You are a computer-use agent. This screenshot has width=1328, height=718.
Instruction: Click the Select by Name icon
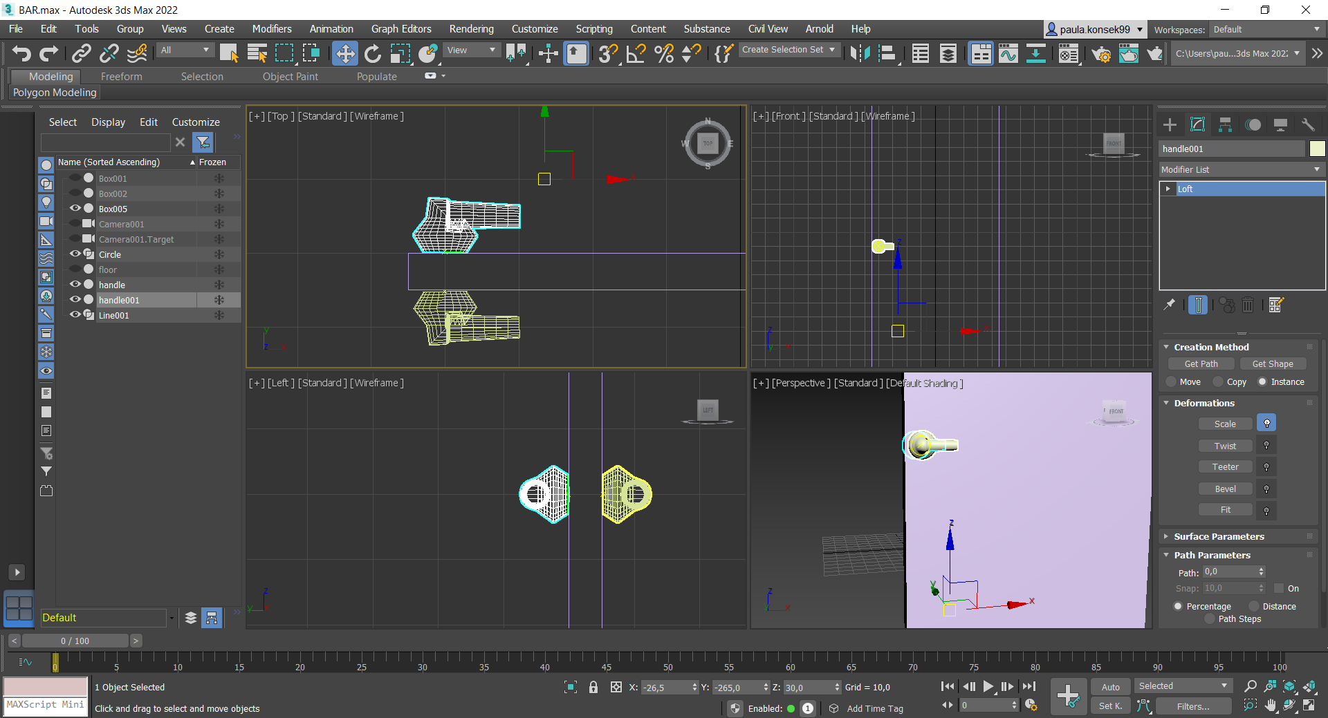coord(257,53)
